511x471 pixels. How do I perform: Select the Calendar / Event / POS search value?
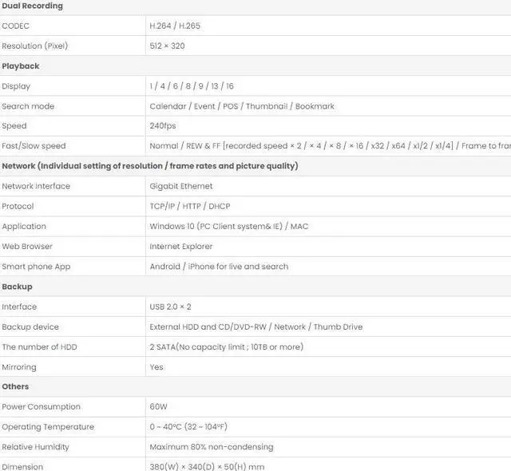242,106
